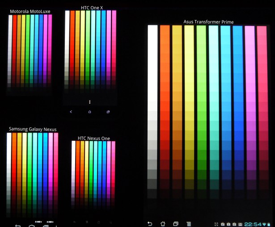Viewport: 275px width, 227px height.
Task: Click the Asus Transformer Prime white-gray bar
Action: (152, 112)
